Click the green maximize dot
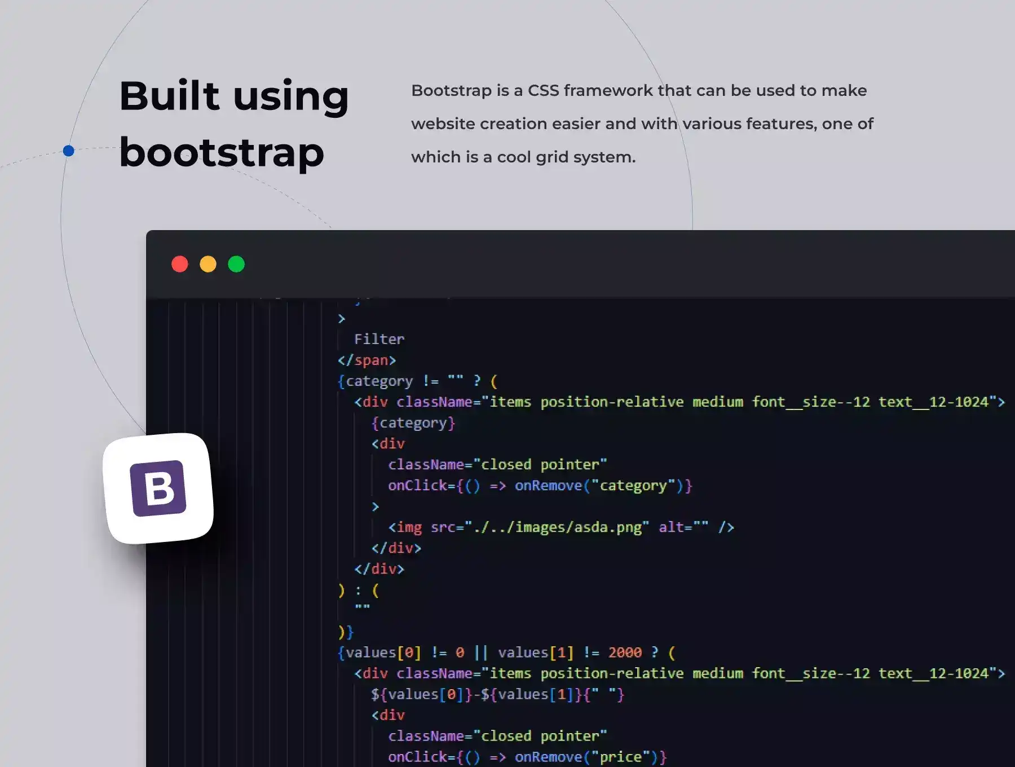The width and height of the screenshot is (1015, 767). [x=236, y=264]
